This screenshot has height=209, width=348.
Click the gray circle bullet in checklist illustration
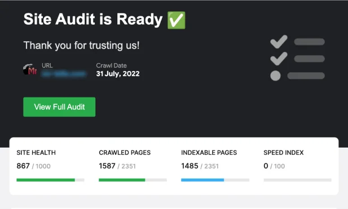click(x=275, y=75)
